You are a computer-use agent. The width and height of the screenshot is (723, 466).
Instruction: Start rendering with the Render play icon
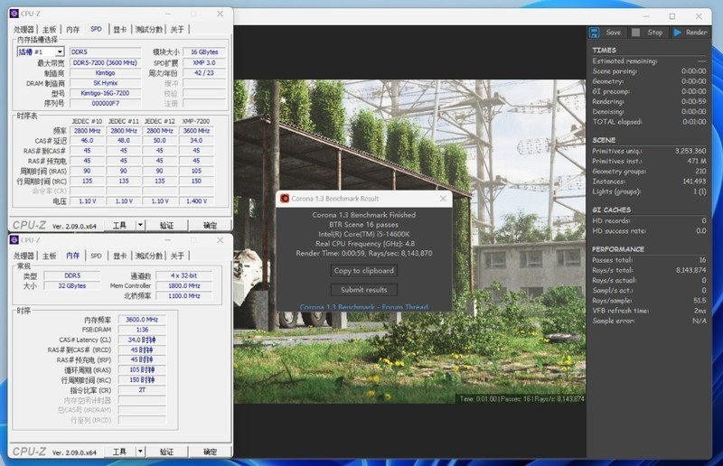(x=678, y=33)
